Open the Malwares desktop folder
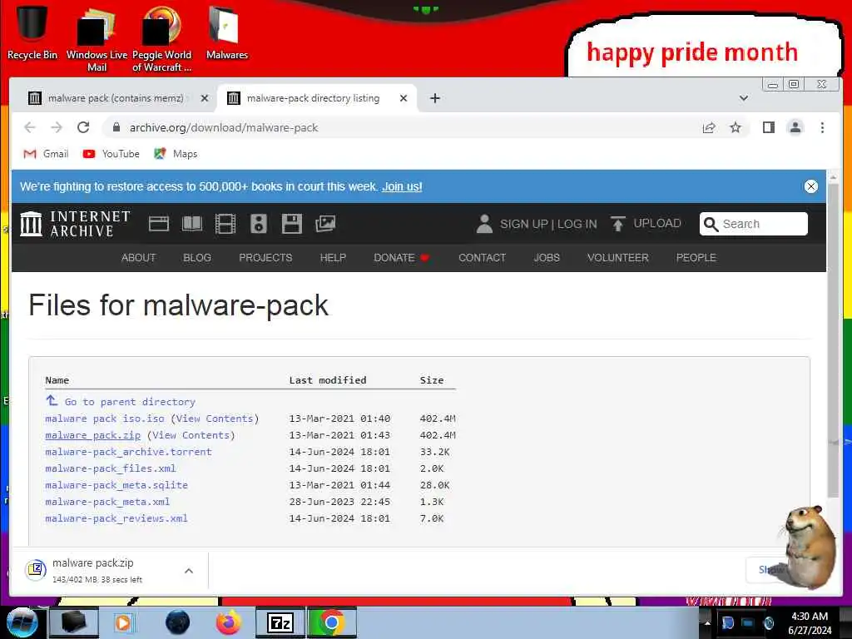The image size is (852, 639). 226,32
